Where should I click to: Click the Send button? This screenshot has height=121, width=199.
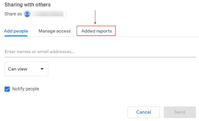pyautogui.click(x=180, y=112)
